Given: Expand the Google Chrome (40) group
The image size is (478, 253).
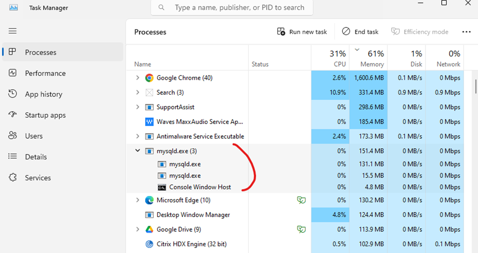Looking at the screenshot, I should click(x=137, y=78).
